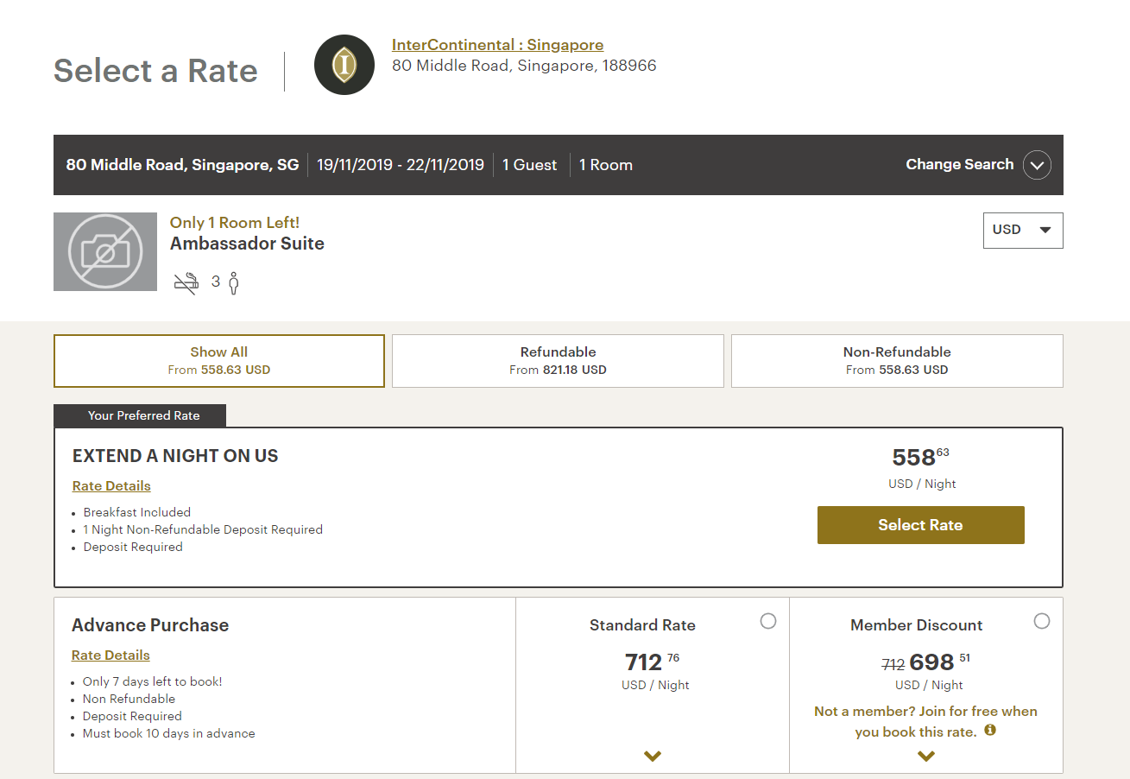1130x779 pixels.
Task: Click the 558.63 USD / Night price
Action: pyautogui.click(x=921, y=467)
